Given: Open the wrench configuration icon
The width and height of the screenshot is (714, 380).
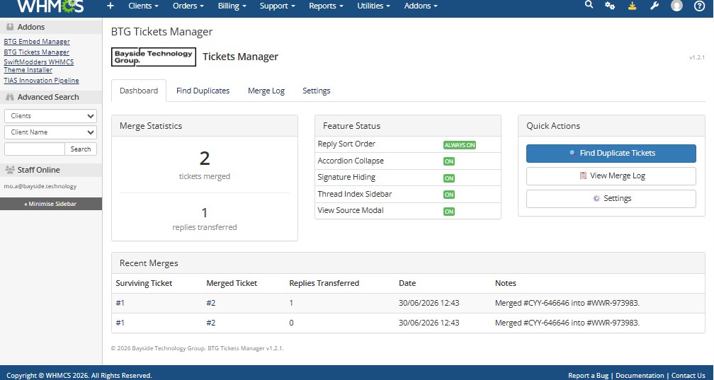Looking at the screenshot, I should [654, 6].
